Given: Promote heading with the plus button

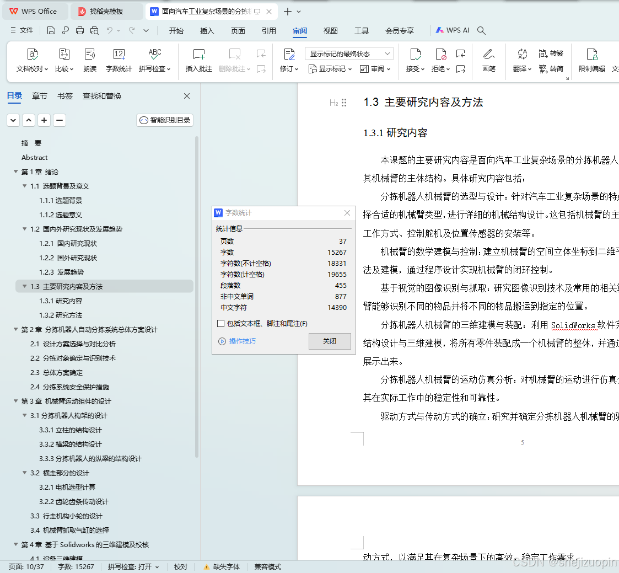Looking at the screenshot, I should click(x=44, y=120).
